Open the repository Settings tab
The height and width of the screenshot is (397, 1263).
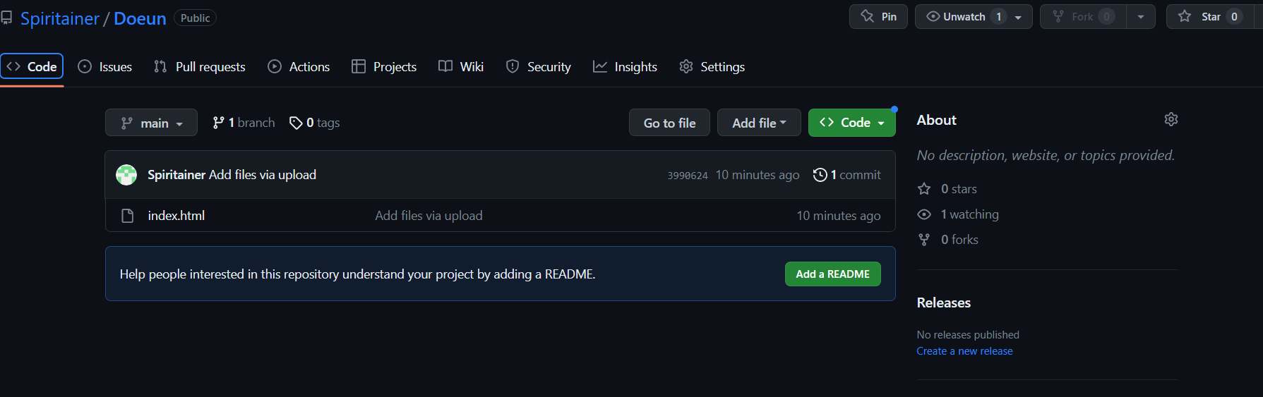[x=712, y=66]
